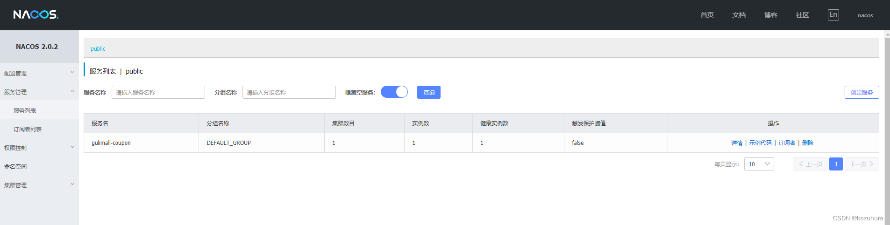The image size is (890, 225).
Task: Open the nacos user menu
Action: (x=865, y=15)
